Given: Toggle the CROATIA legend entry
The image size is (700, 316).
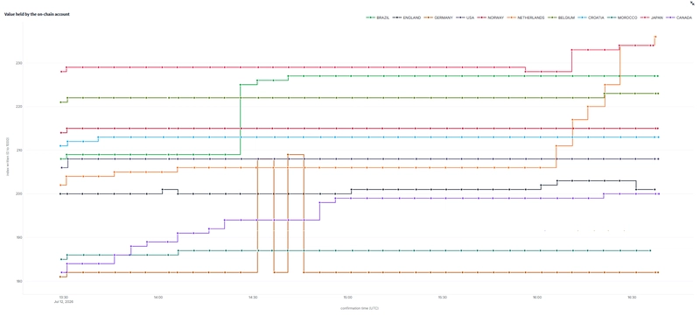Looking at the screenshot, I should (592, 18).
